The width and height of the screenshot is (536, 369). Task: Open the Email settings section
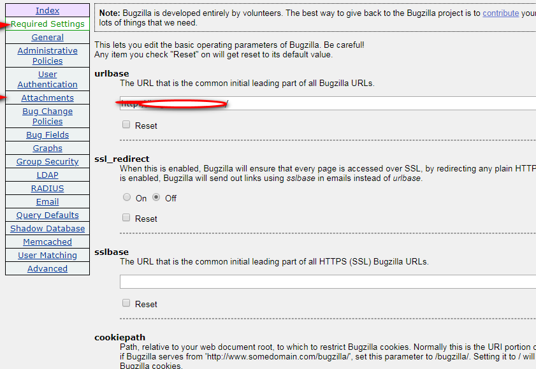click(x=48, y=202)
